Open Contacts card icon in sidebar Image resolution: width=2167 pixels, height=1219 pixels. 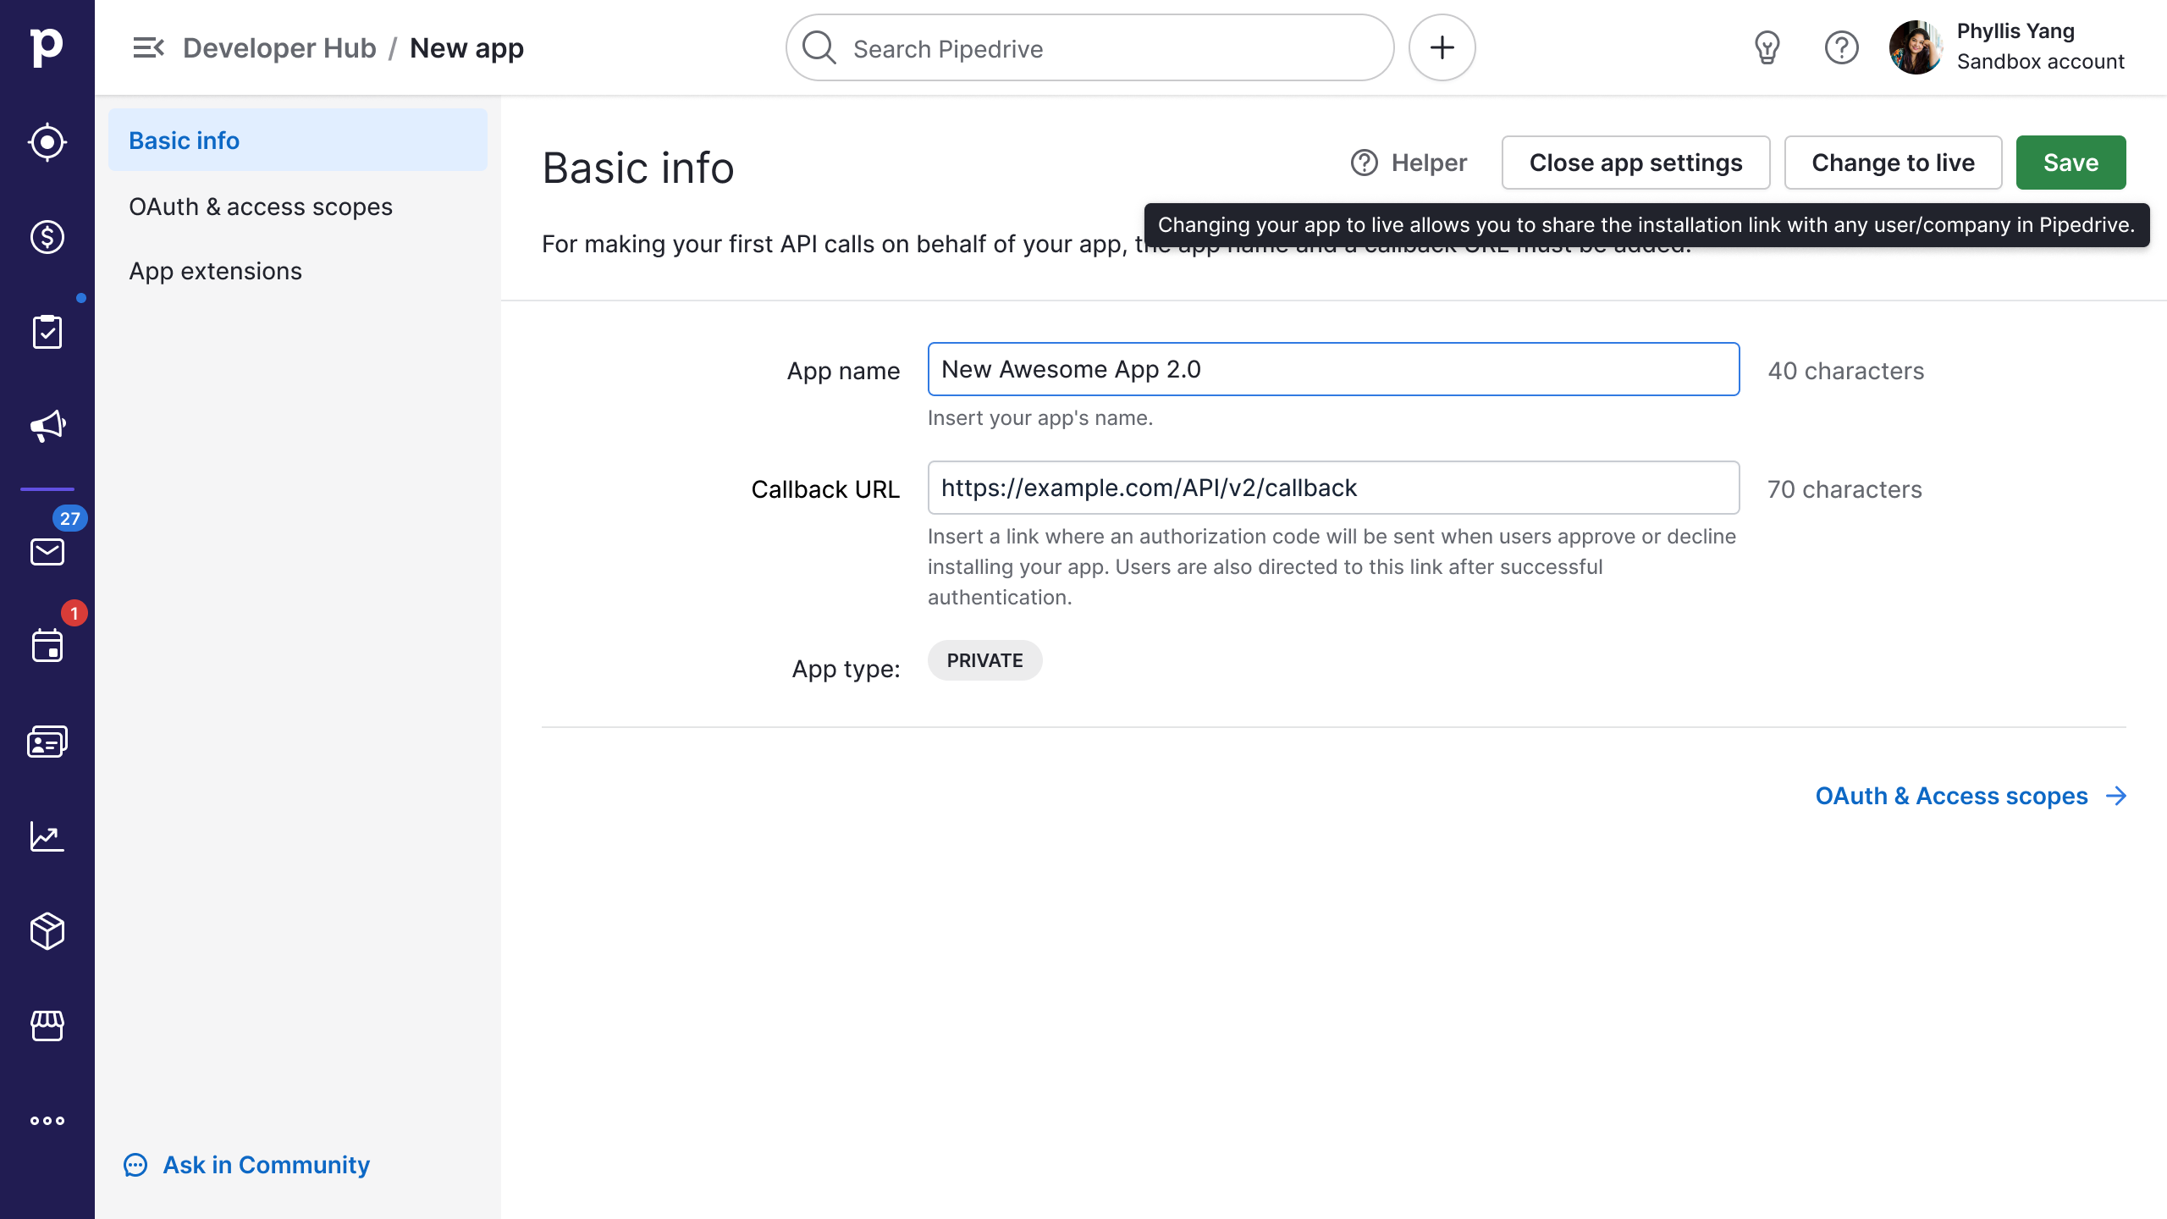tap(47, 742)
